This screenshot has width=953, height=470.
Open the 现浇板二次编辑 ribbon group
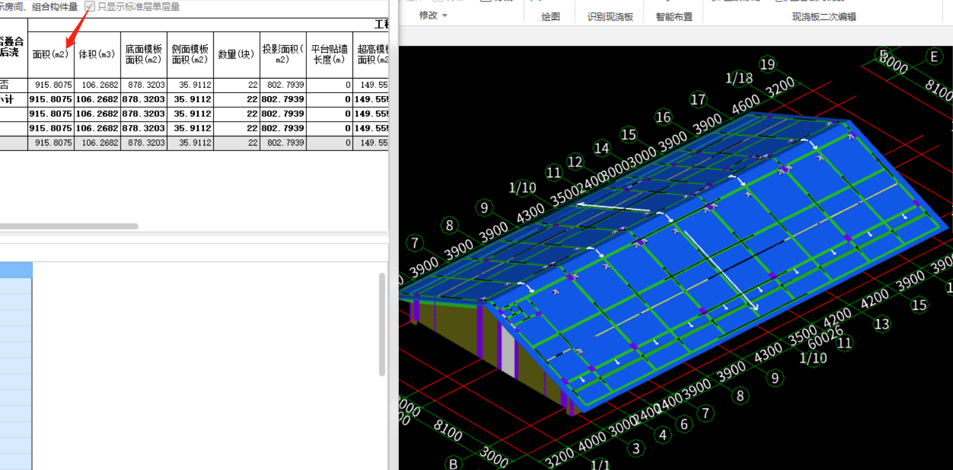(824, 17)
